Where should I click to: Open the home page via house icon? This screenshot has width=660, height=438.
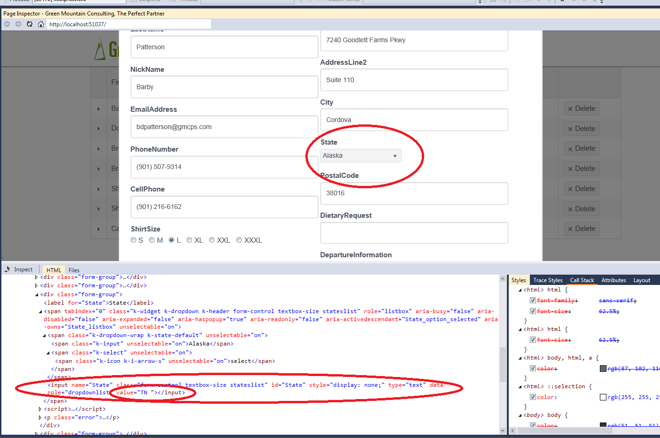click(41, 24)
